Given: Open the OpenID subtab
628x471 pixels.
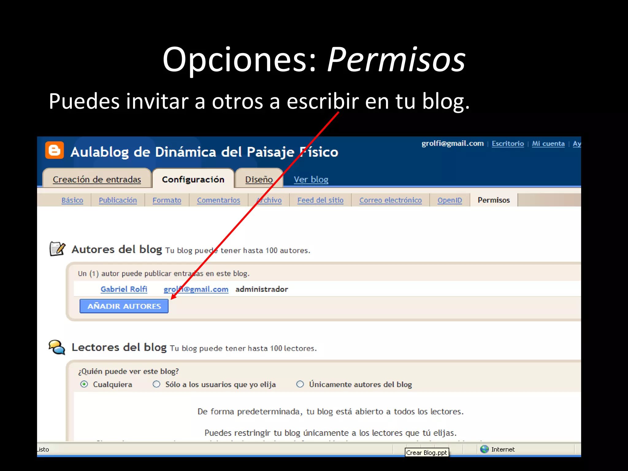Looking at the screenshot, I should 450,200.
